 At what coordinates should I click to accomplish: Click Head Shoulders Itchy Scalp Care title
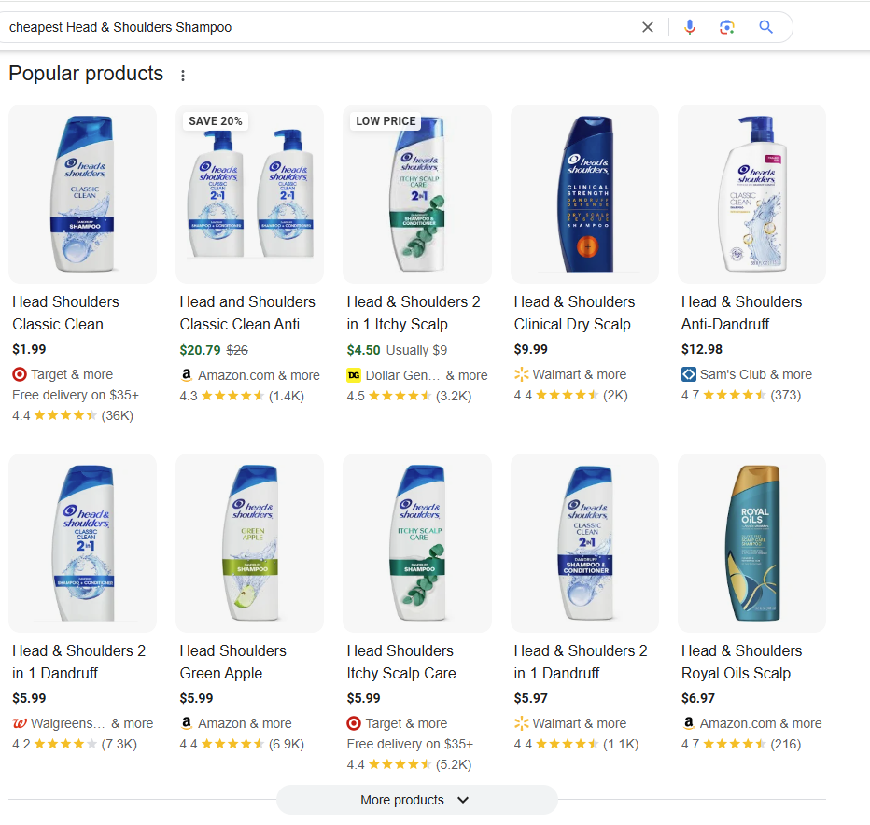pyautogui.click(x=408, y=662)
